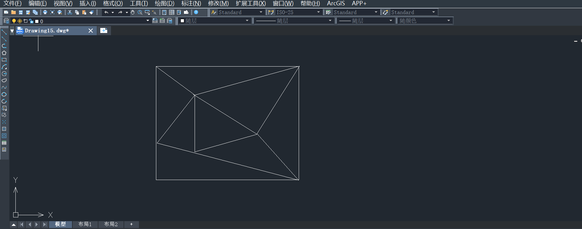Select the Circle tool with radius marker
Screen dimensions: 582x229
[4, 74]
